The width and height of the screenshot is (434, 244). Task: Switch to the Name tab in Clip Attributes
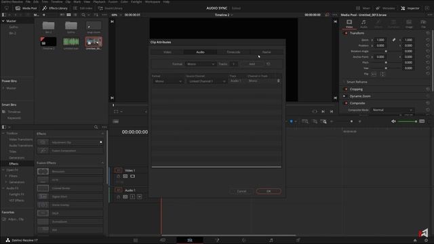point(267,52)
